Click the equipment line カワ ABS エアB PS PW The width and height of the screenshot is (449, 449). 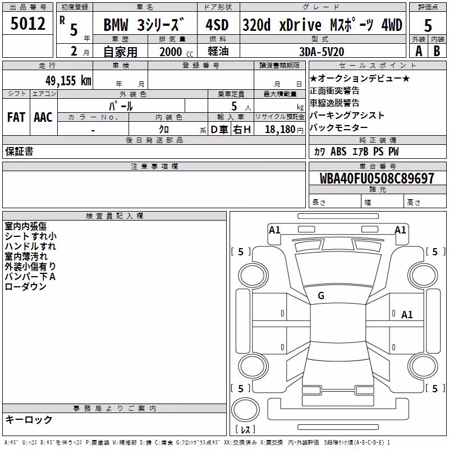coord(356,152)
